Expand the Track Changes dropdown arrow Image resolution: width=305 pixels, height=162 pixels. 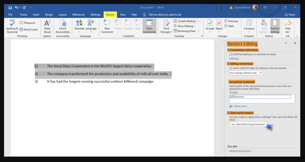171,32
